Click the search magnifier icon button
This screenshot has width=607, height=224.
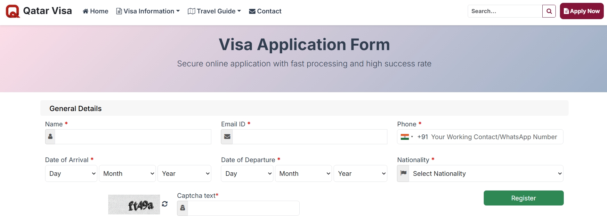(549, 11)
